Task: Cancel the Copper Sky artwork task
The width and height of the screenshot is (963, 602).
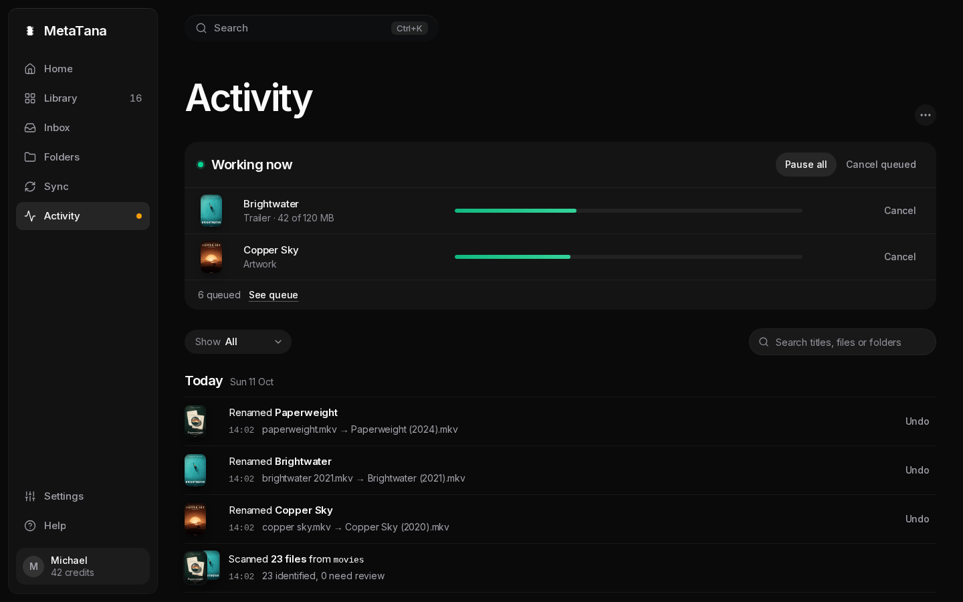Action: pos(899,257)
